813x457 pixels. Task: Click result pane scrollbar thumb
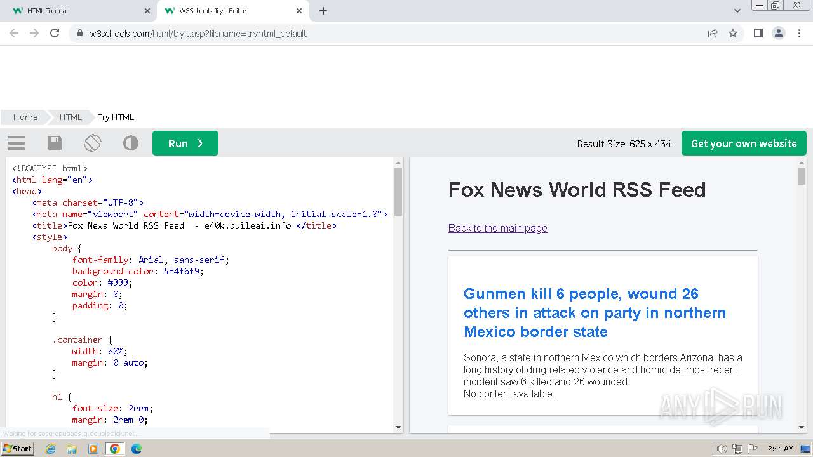802,176
